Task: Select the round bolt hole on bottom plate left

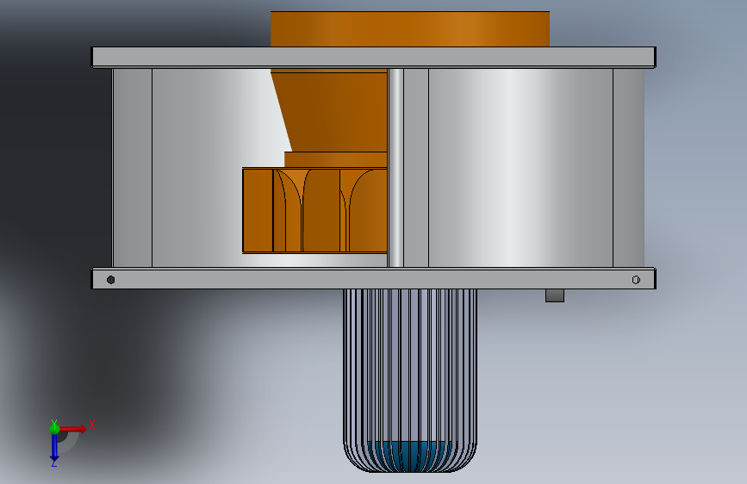Action: coord(110,280)
